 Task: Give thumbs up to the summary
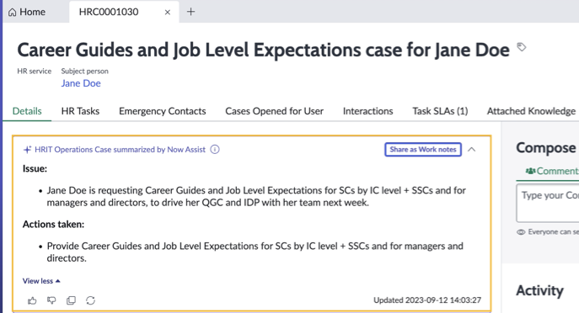pyautogui.click(x=32, y=300)
